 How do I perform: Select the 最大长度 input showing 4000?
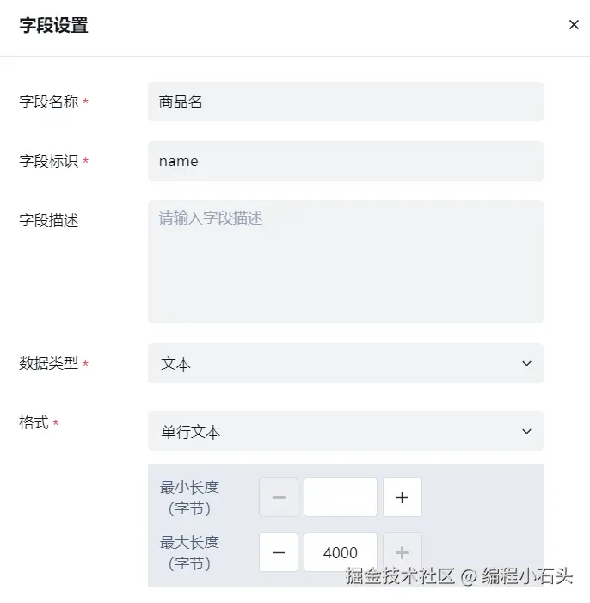pyautogui.click(x=340, y=552)
